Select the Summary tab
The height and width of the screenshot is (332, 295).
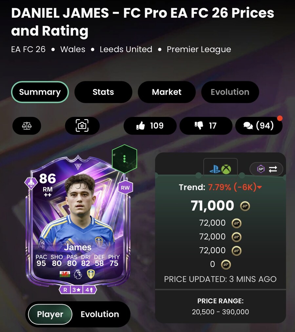40,92
